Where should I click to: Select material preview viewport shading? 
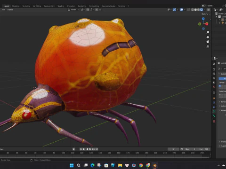pos(198,10)
